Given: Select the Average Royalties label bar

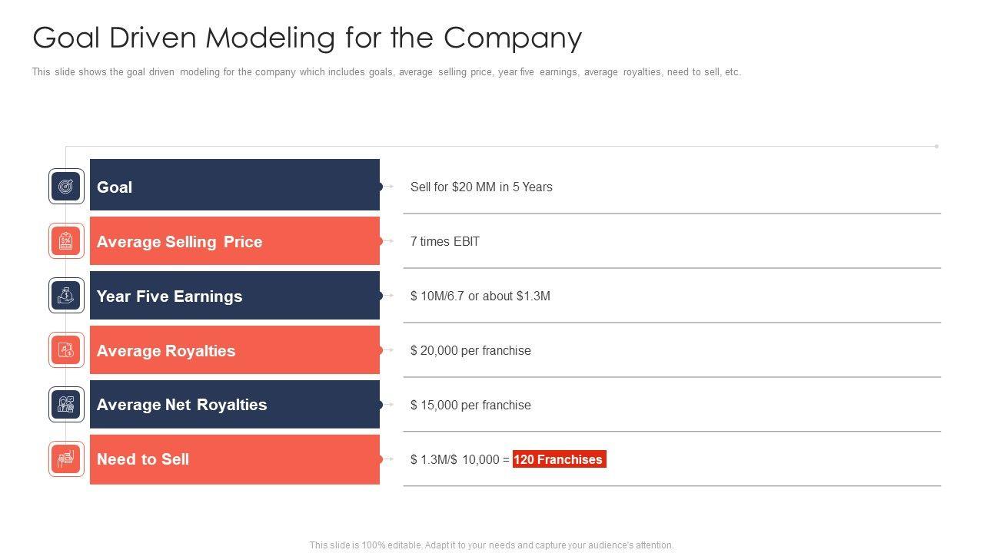Looking at the screenshot, I should (234, 350).
